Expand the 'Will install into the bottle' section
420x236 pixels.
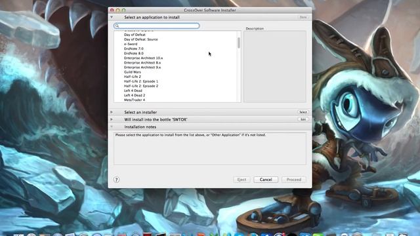[112, 119]
